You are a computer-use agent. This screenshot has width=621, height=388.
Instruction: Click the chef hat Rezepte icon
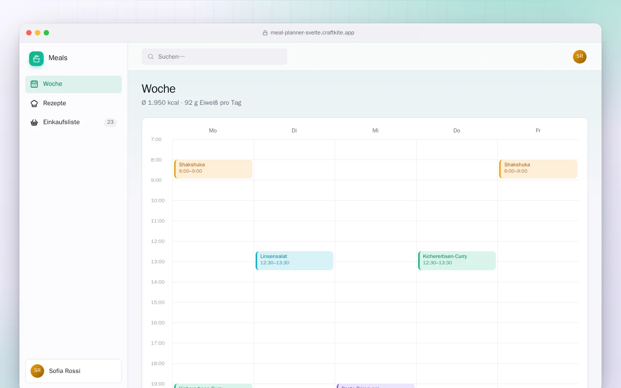pos(34,103)
